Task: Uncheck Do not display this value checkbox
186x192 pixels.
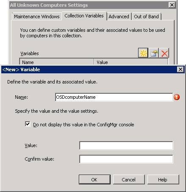Action: [x=28, y=124]
